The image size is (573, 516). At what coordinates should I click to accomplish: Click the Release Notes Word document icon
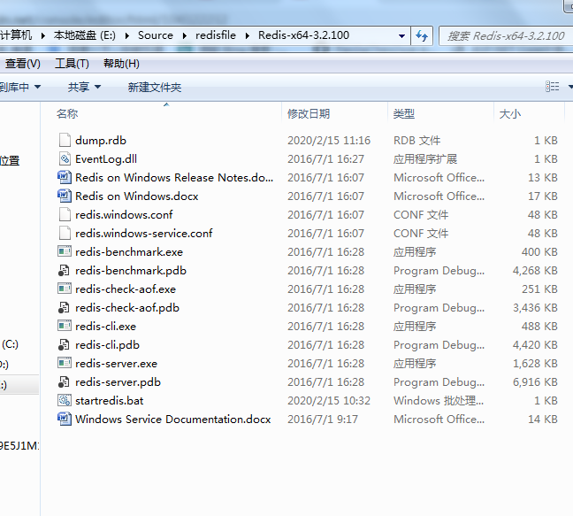pos(65,177)
